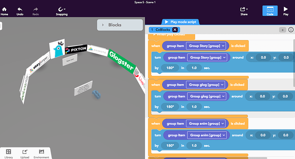Screen dimensions: 295x159
Task: Open Group anim dropdown in when block
Action: [x=206, y=124]
